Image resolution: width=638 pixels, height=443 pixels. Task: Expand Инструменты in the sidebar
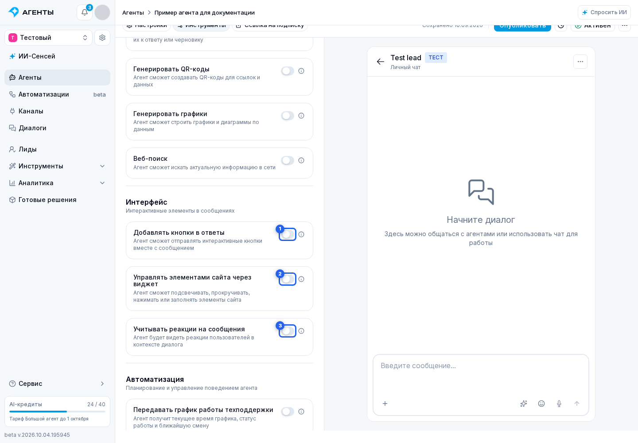[x=57, y=166]
